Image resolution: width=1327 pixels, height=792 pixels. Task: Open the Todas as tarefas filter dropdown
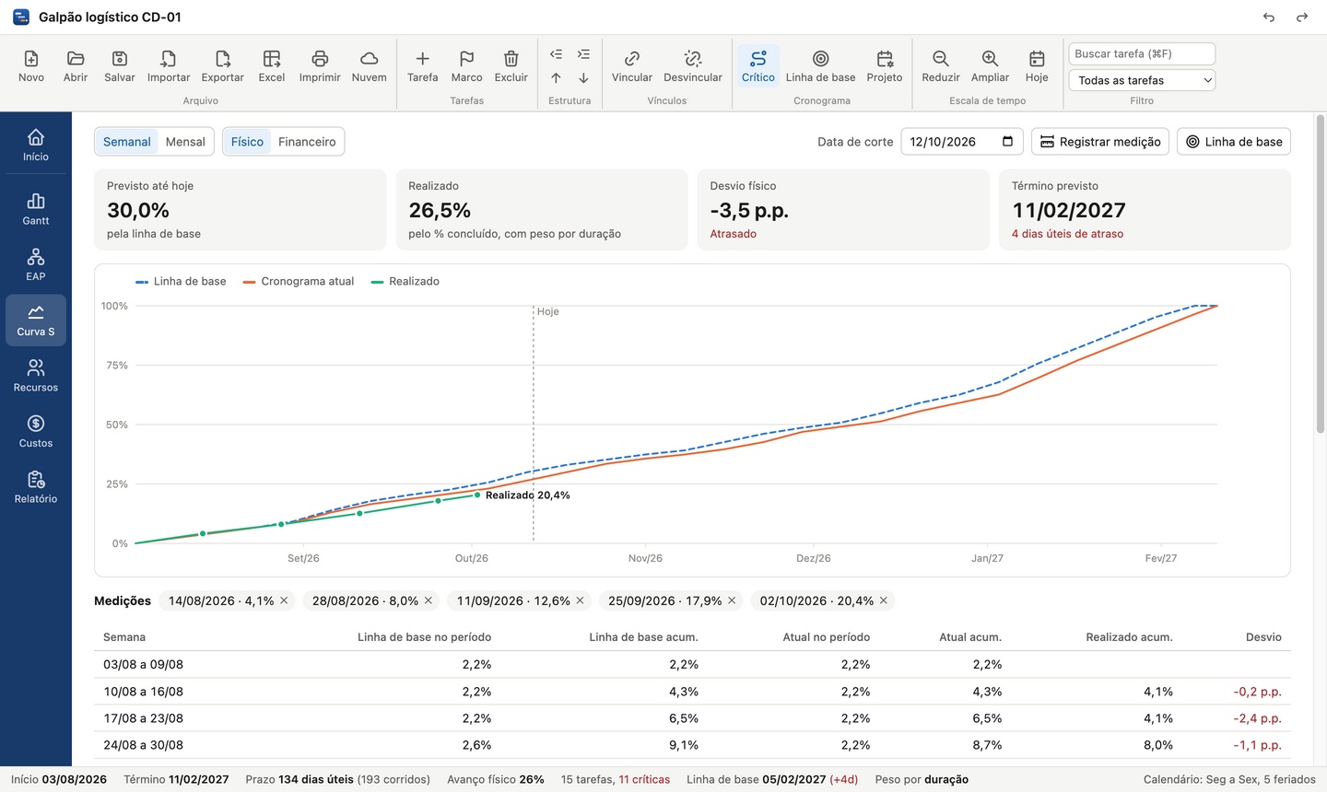click(x=1142, y=80)
